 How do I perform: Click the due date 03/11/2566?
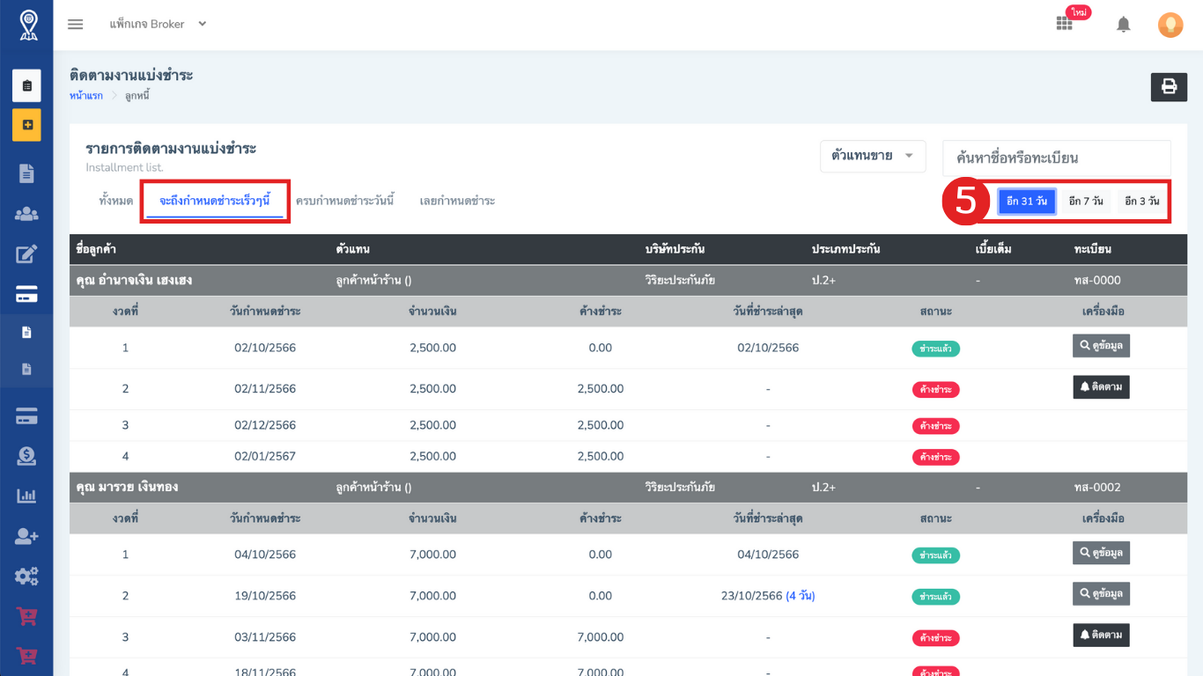coord(265,637)
